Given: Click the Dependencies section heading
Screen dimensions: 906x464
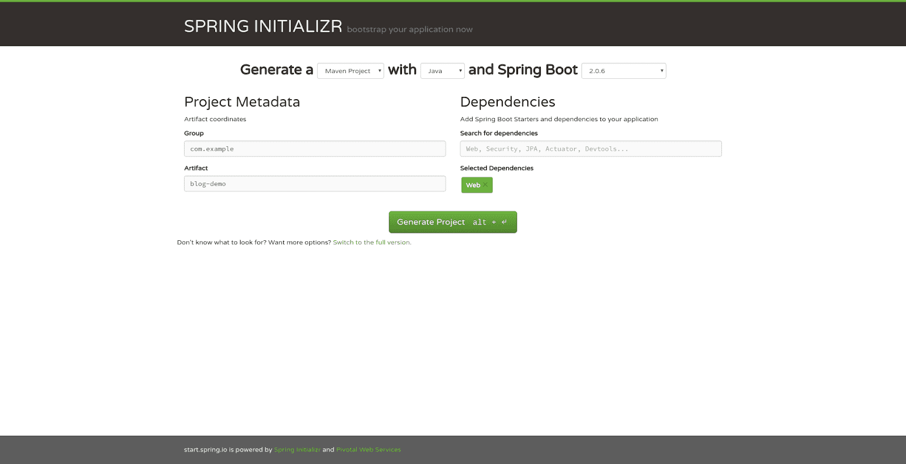Looking at the screenshot, I should pyautogui.click(x=507, y=102).
